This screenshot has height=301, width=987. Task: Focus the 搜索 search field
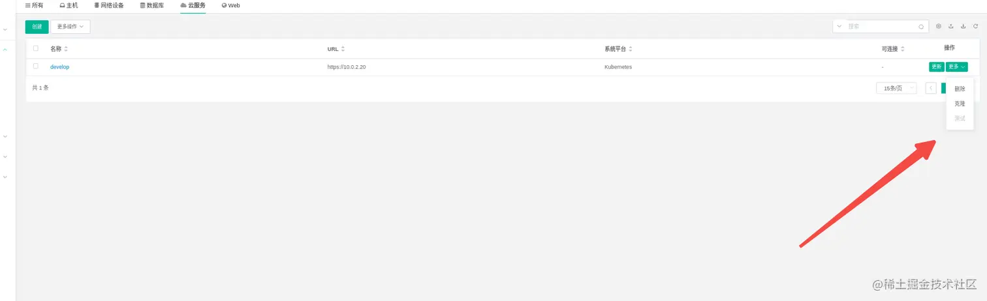tap(881, 27)
